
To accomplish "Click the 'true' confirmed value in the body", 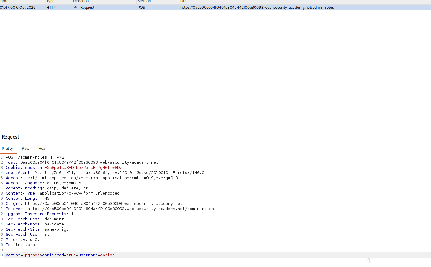I will [71, 255].
